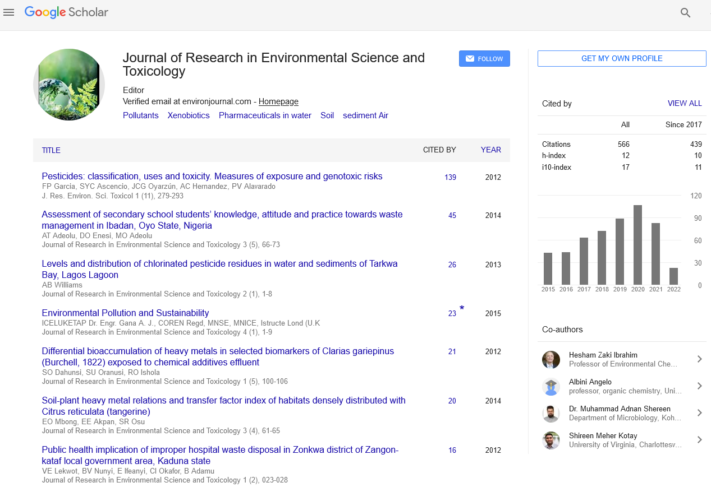711x487 pixels.
Task: Click View All citations link
Action: [x=685, y=104]
